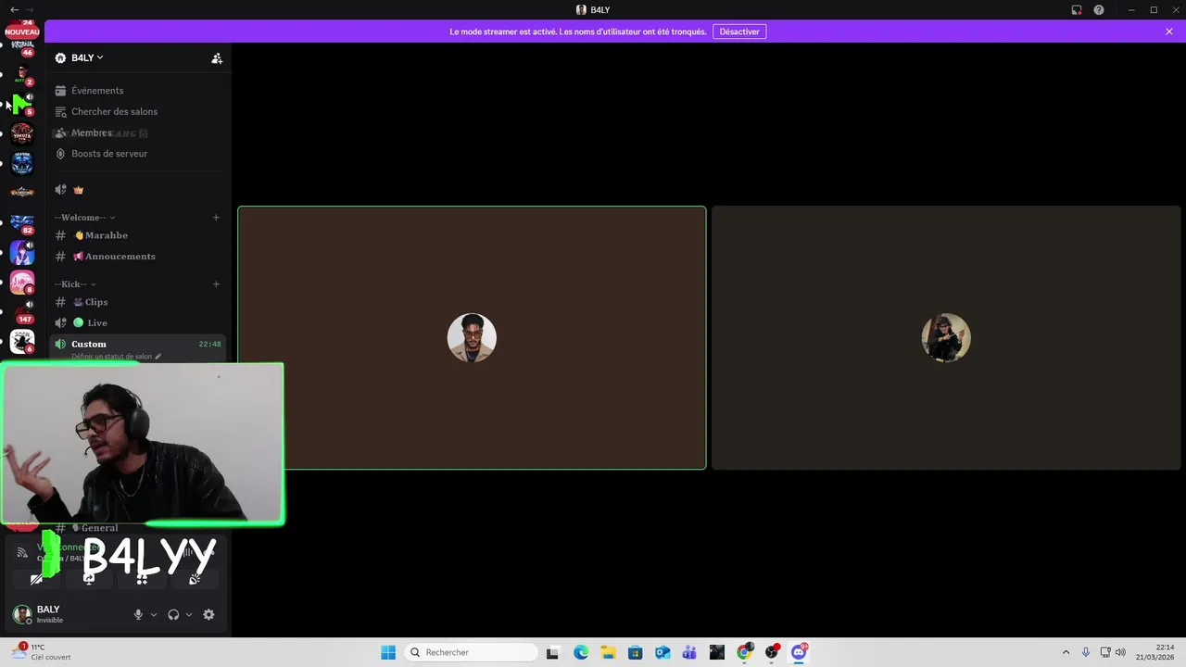The image size is (1186, 667).
Task: Open the activities launcher button
Action: click(x=142, y=579)
